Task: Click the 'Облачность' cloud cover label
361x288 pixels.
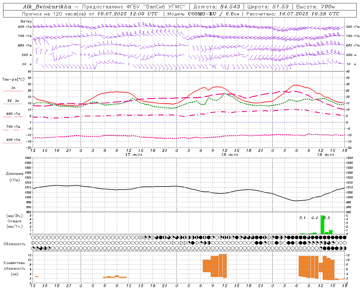Action: [14, 244]
